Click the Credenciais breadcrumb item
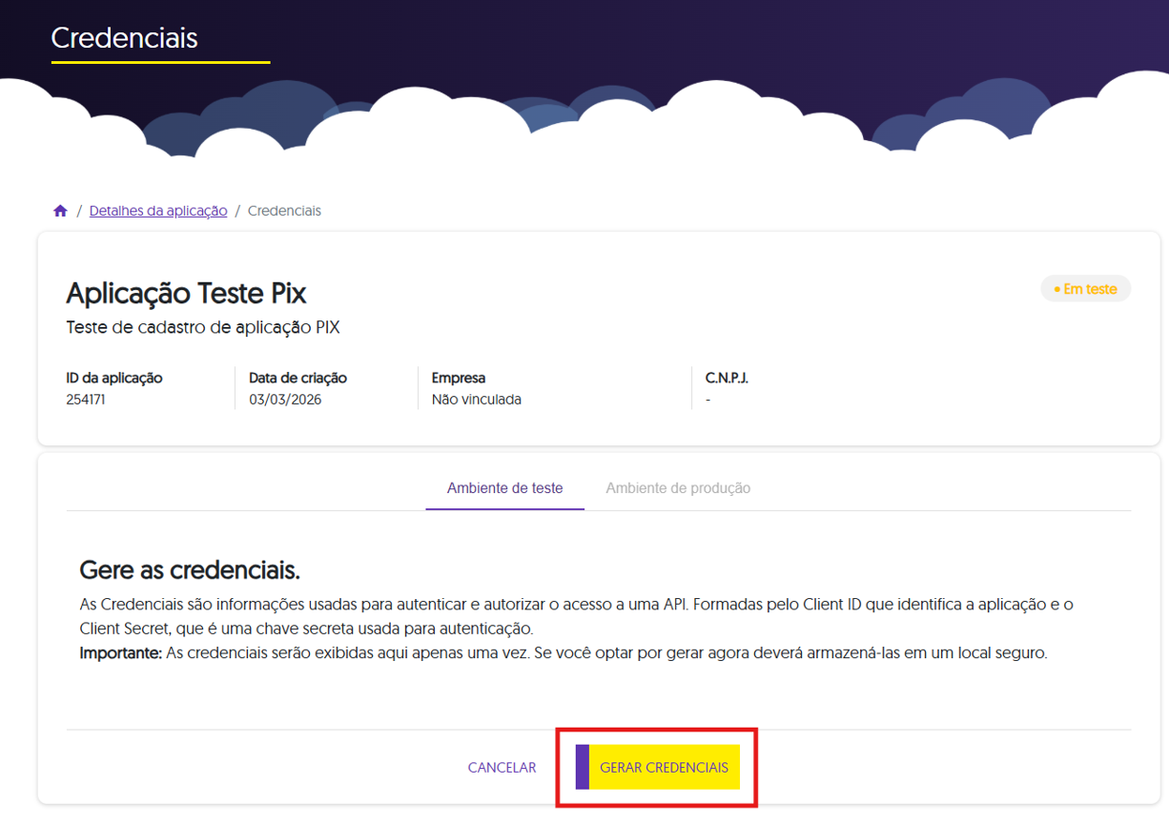This screenshot has width=1169, height=826. pyautogui.click(x=284, y=211)
